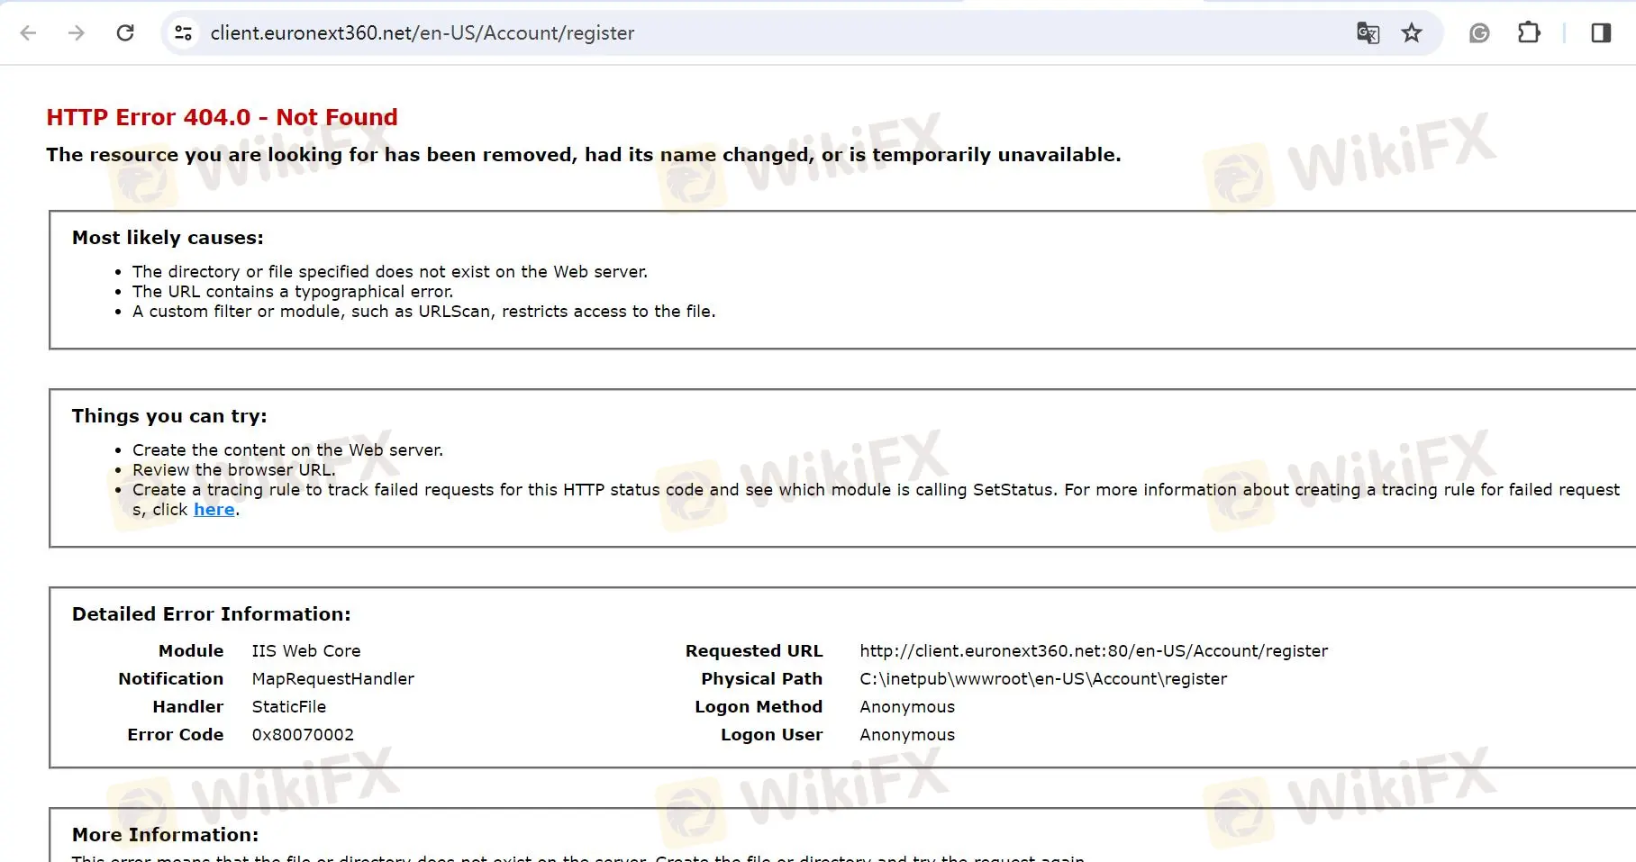Click the browser back arrow
The width and height of the screenshot is (1636, 862).
[x=29, y=33]
